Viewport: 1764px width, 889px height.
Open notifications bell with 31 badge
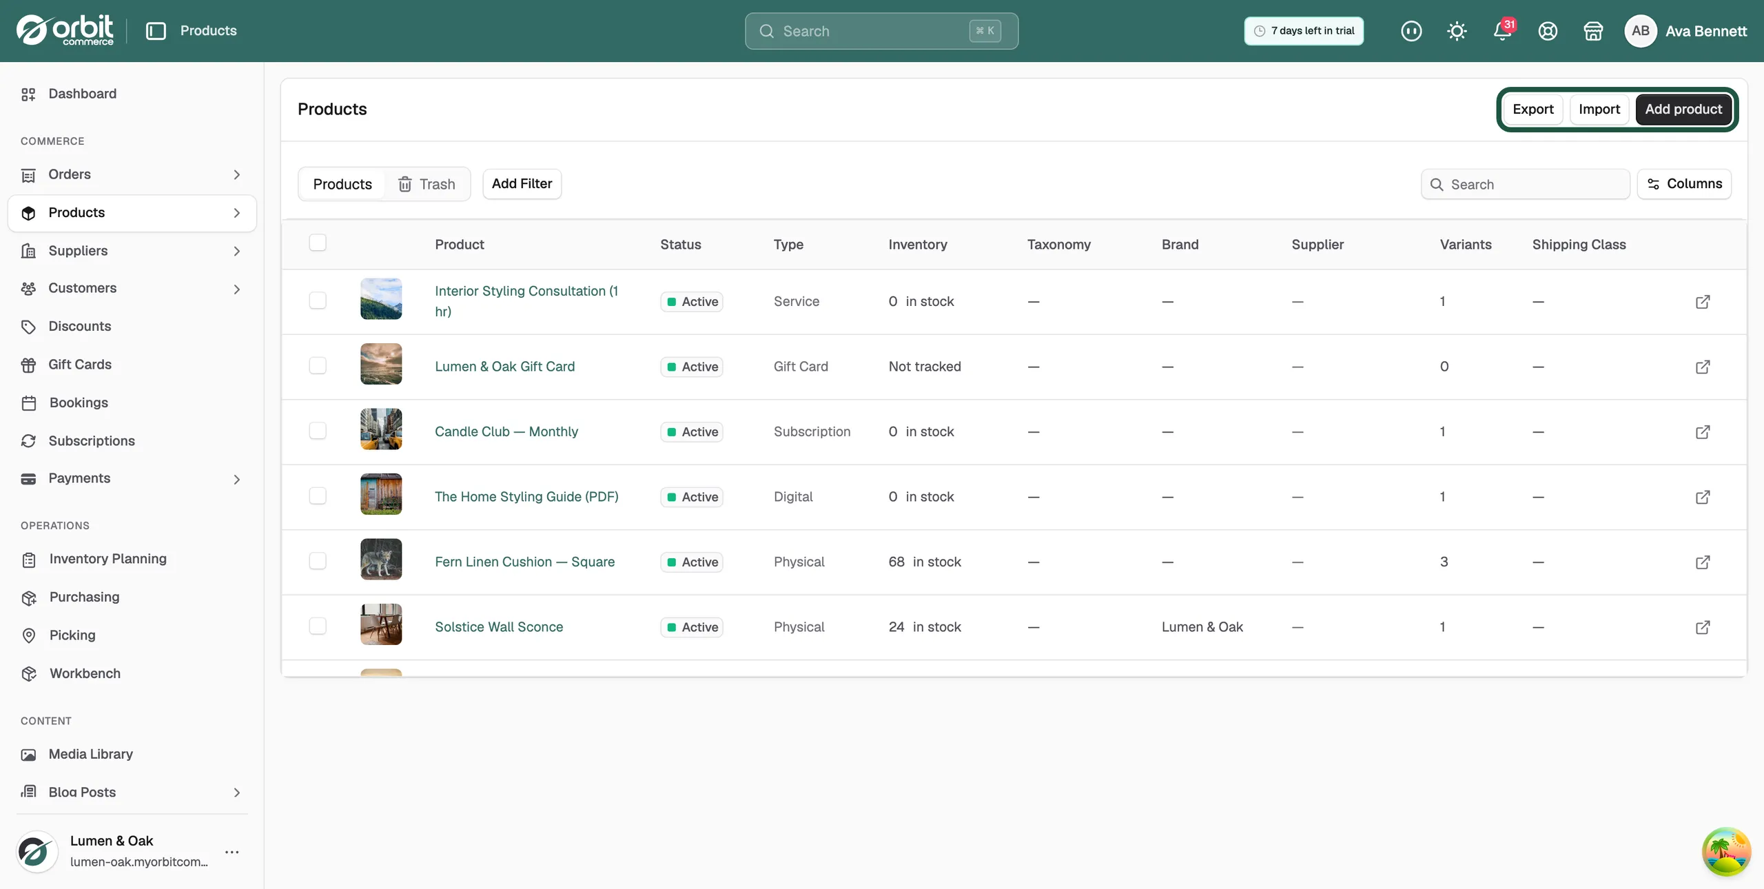pos(1504,30)
